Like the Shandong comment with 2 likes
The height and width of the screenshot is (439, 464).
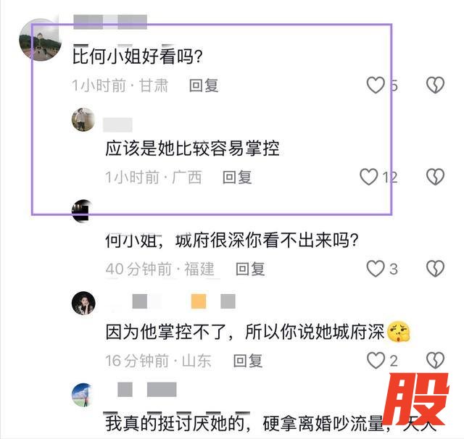pyautogui.click(x=376, y=360)
